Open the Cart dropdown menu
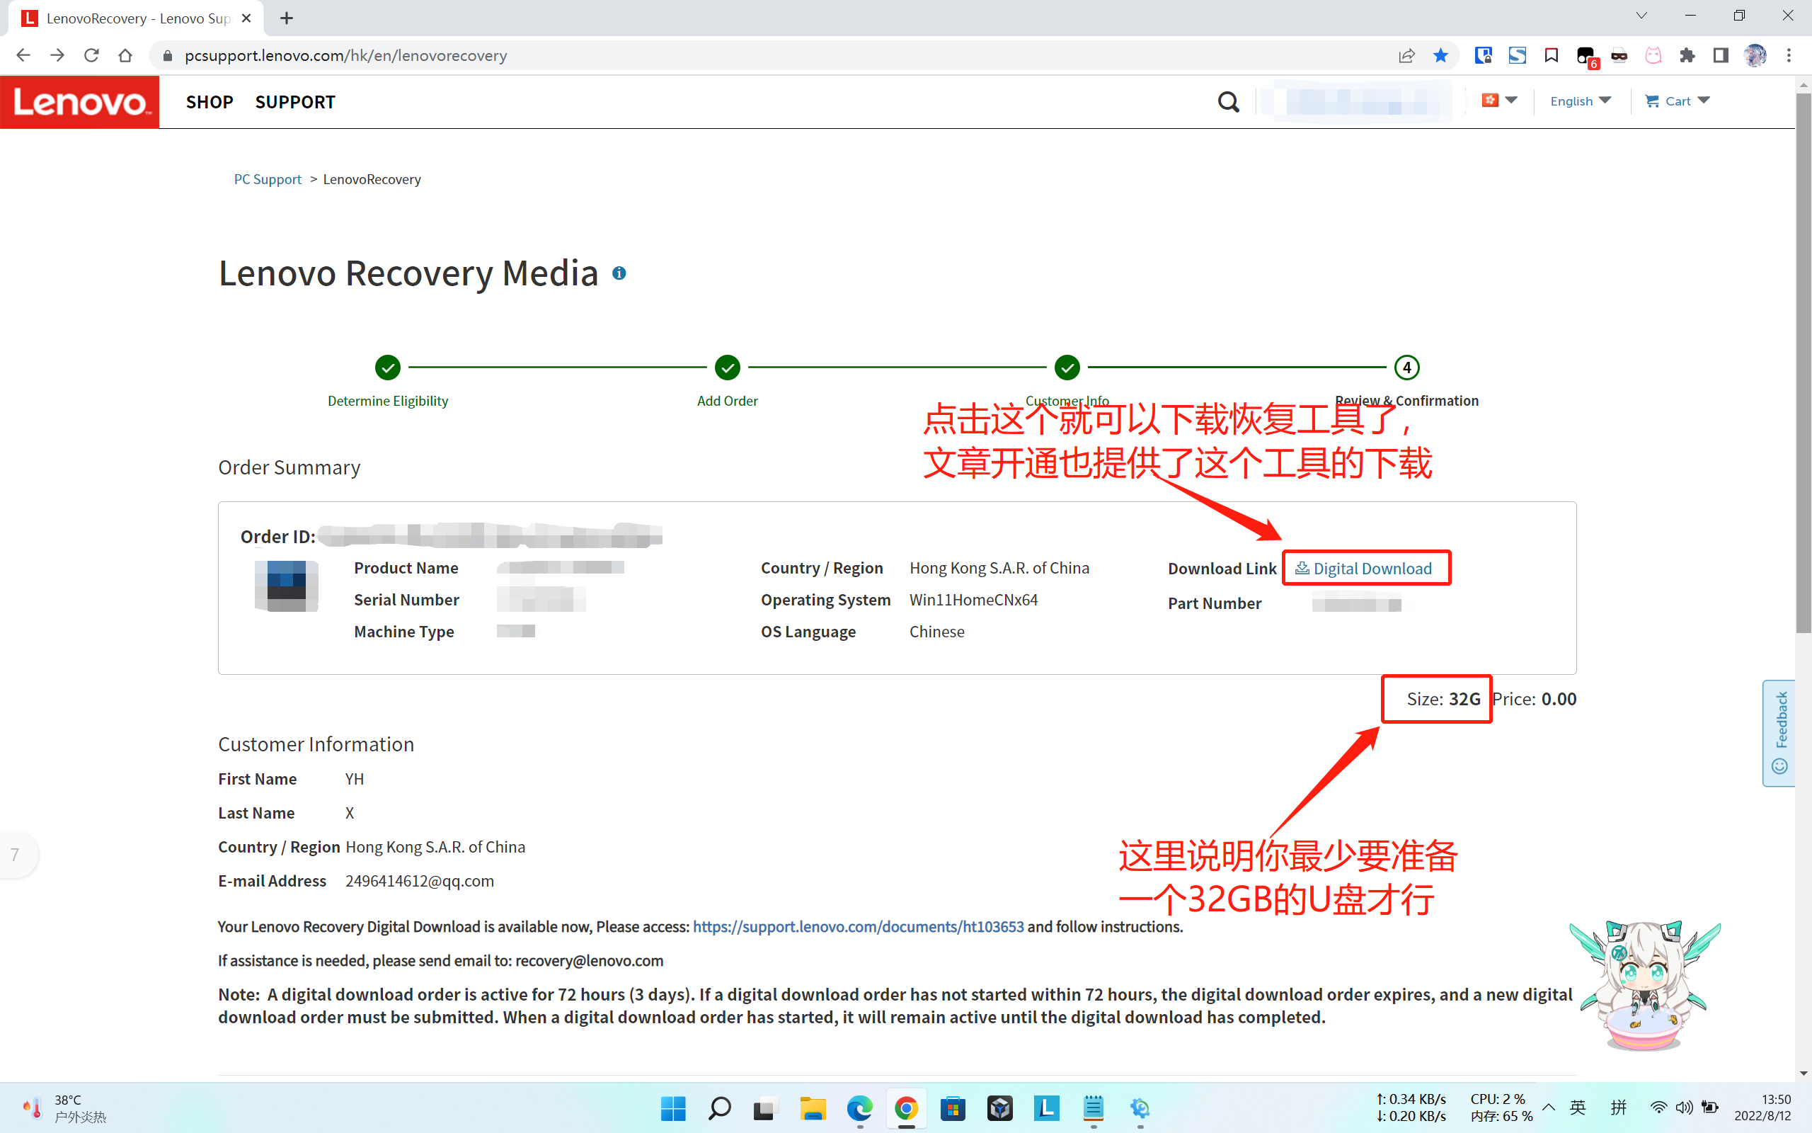 pos(1677,101)
